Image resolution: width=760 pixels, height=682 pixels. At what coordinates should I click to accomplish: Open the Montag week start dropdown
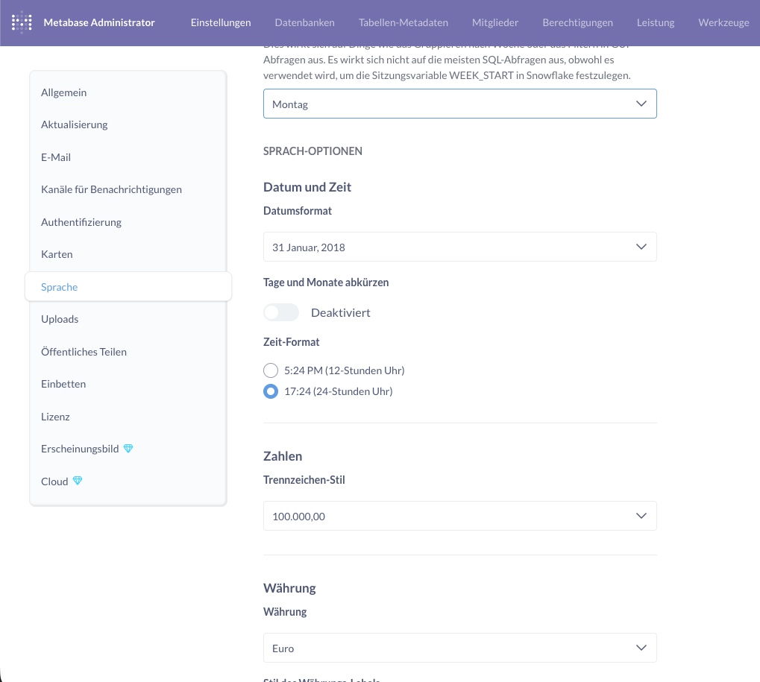click(x=459, y=104)
